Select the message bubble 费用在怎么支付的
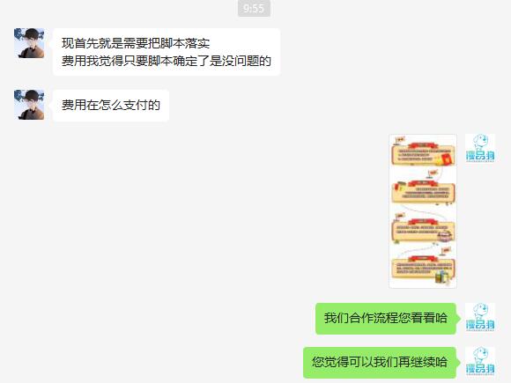511x383 pixels. (x=111, y=106)
